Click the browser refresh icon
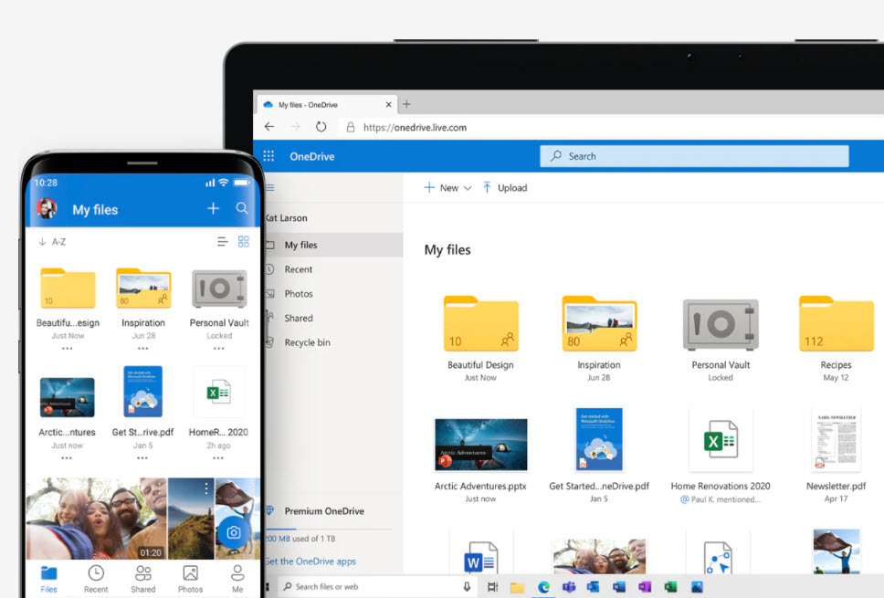 tap(321, 128)
